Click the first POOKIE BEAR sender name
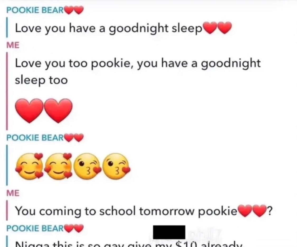Screen dimensions: 297x247 [35, 10]
